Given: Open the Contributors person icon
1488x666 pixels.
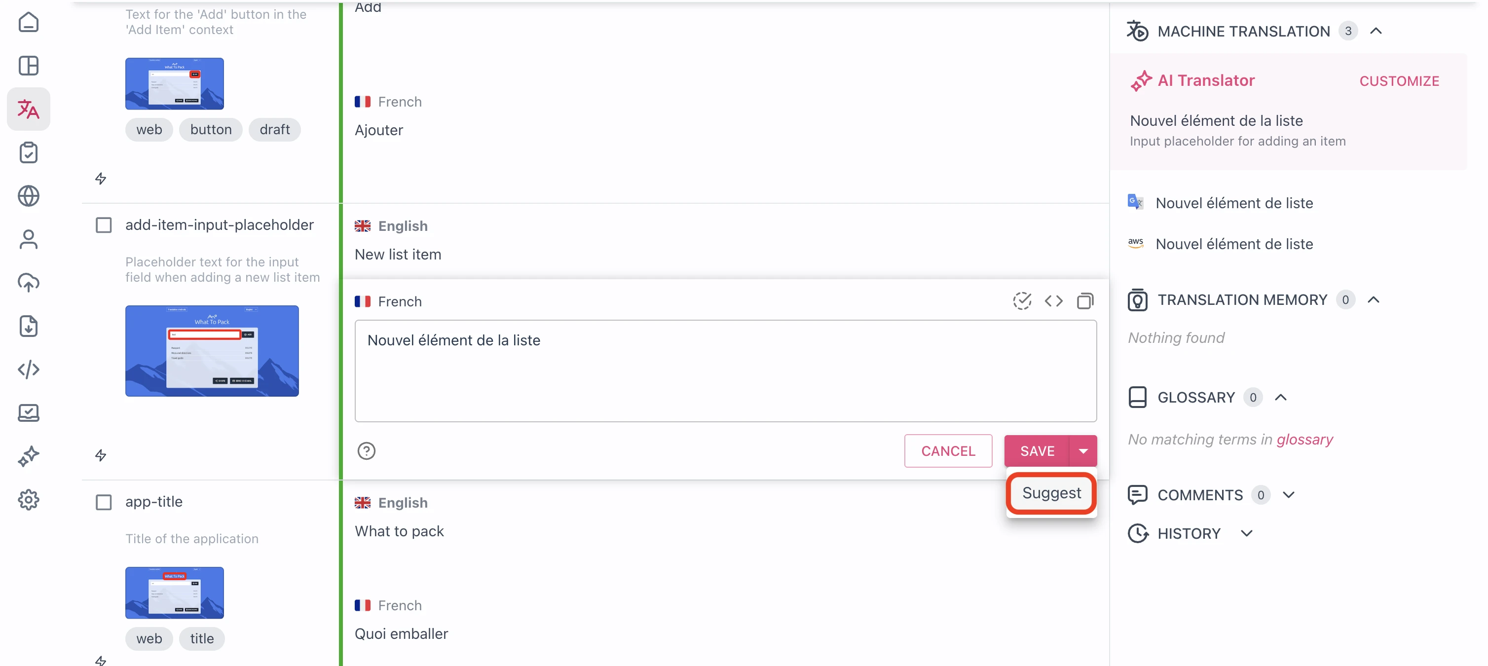Looking at the screenshot, I should click(28, 239).
